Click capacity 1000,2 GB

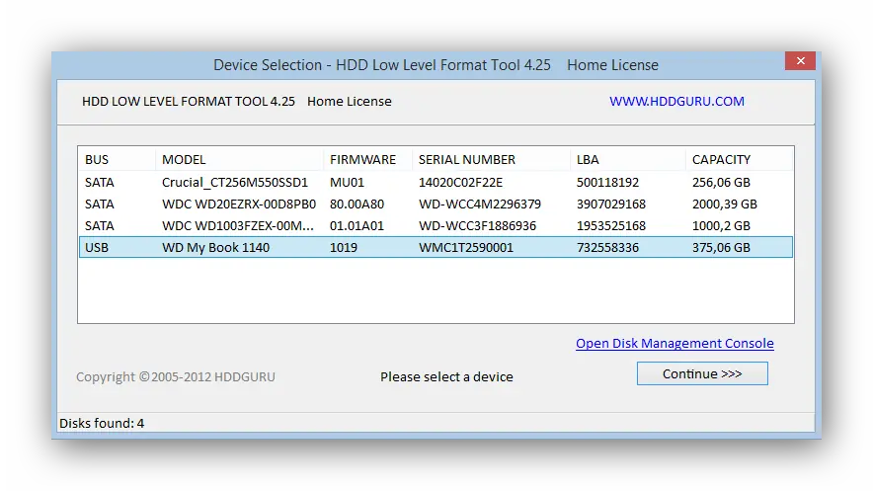721,225
